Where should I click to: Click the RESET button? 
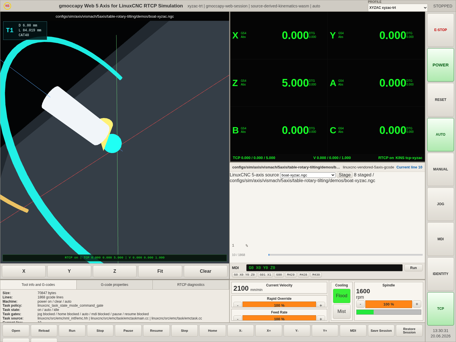[440, 100]
